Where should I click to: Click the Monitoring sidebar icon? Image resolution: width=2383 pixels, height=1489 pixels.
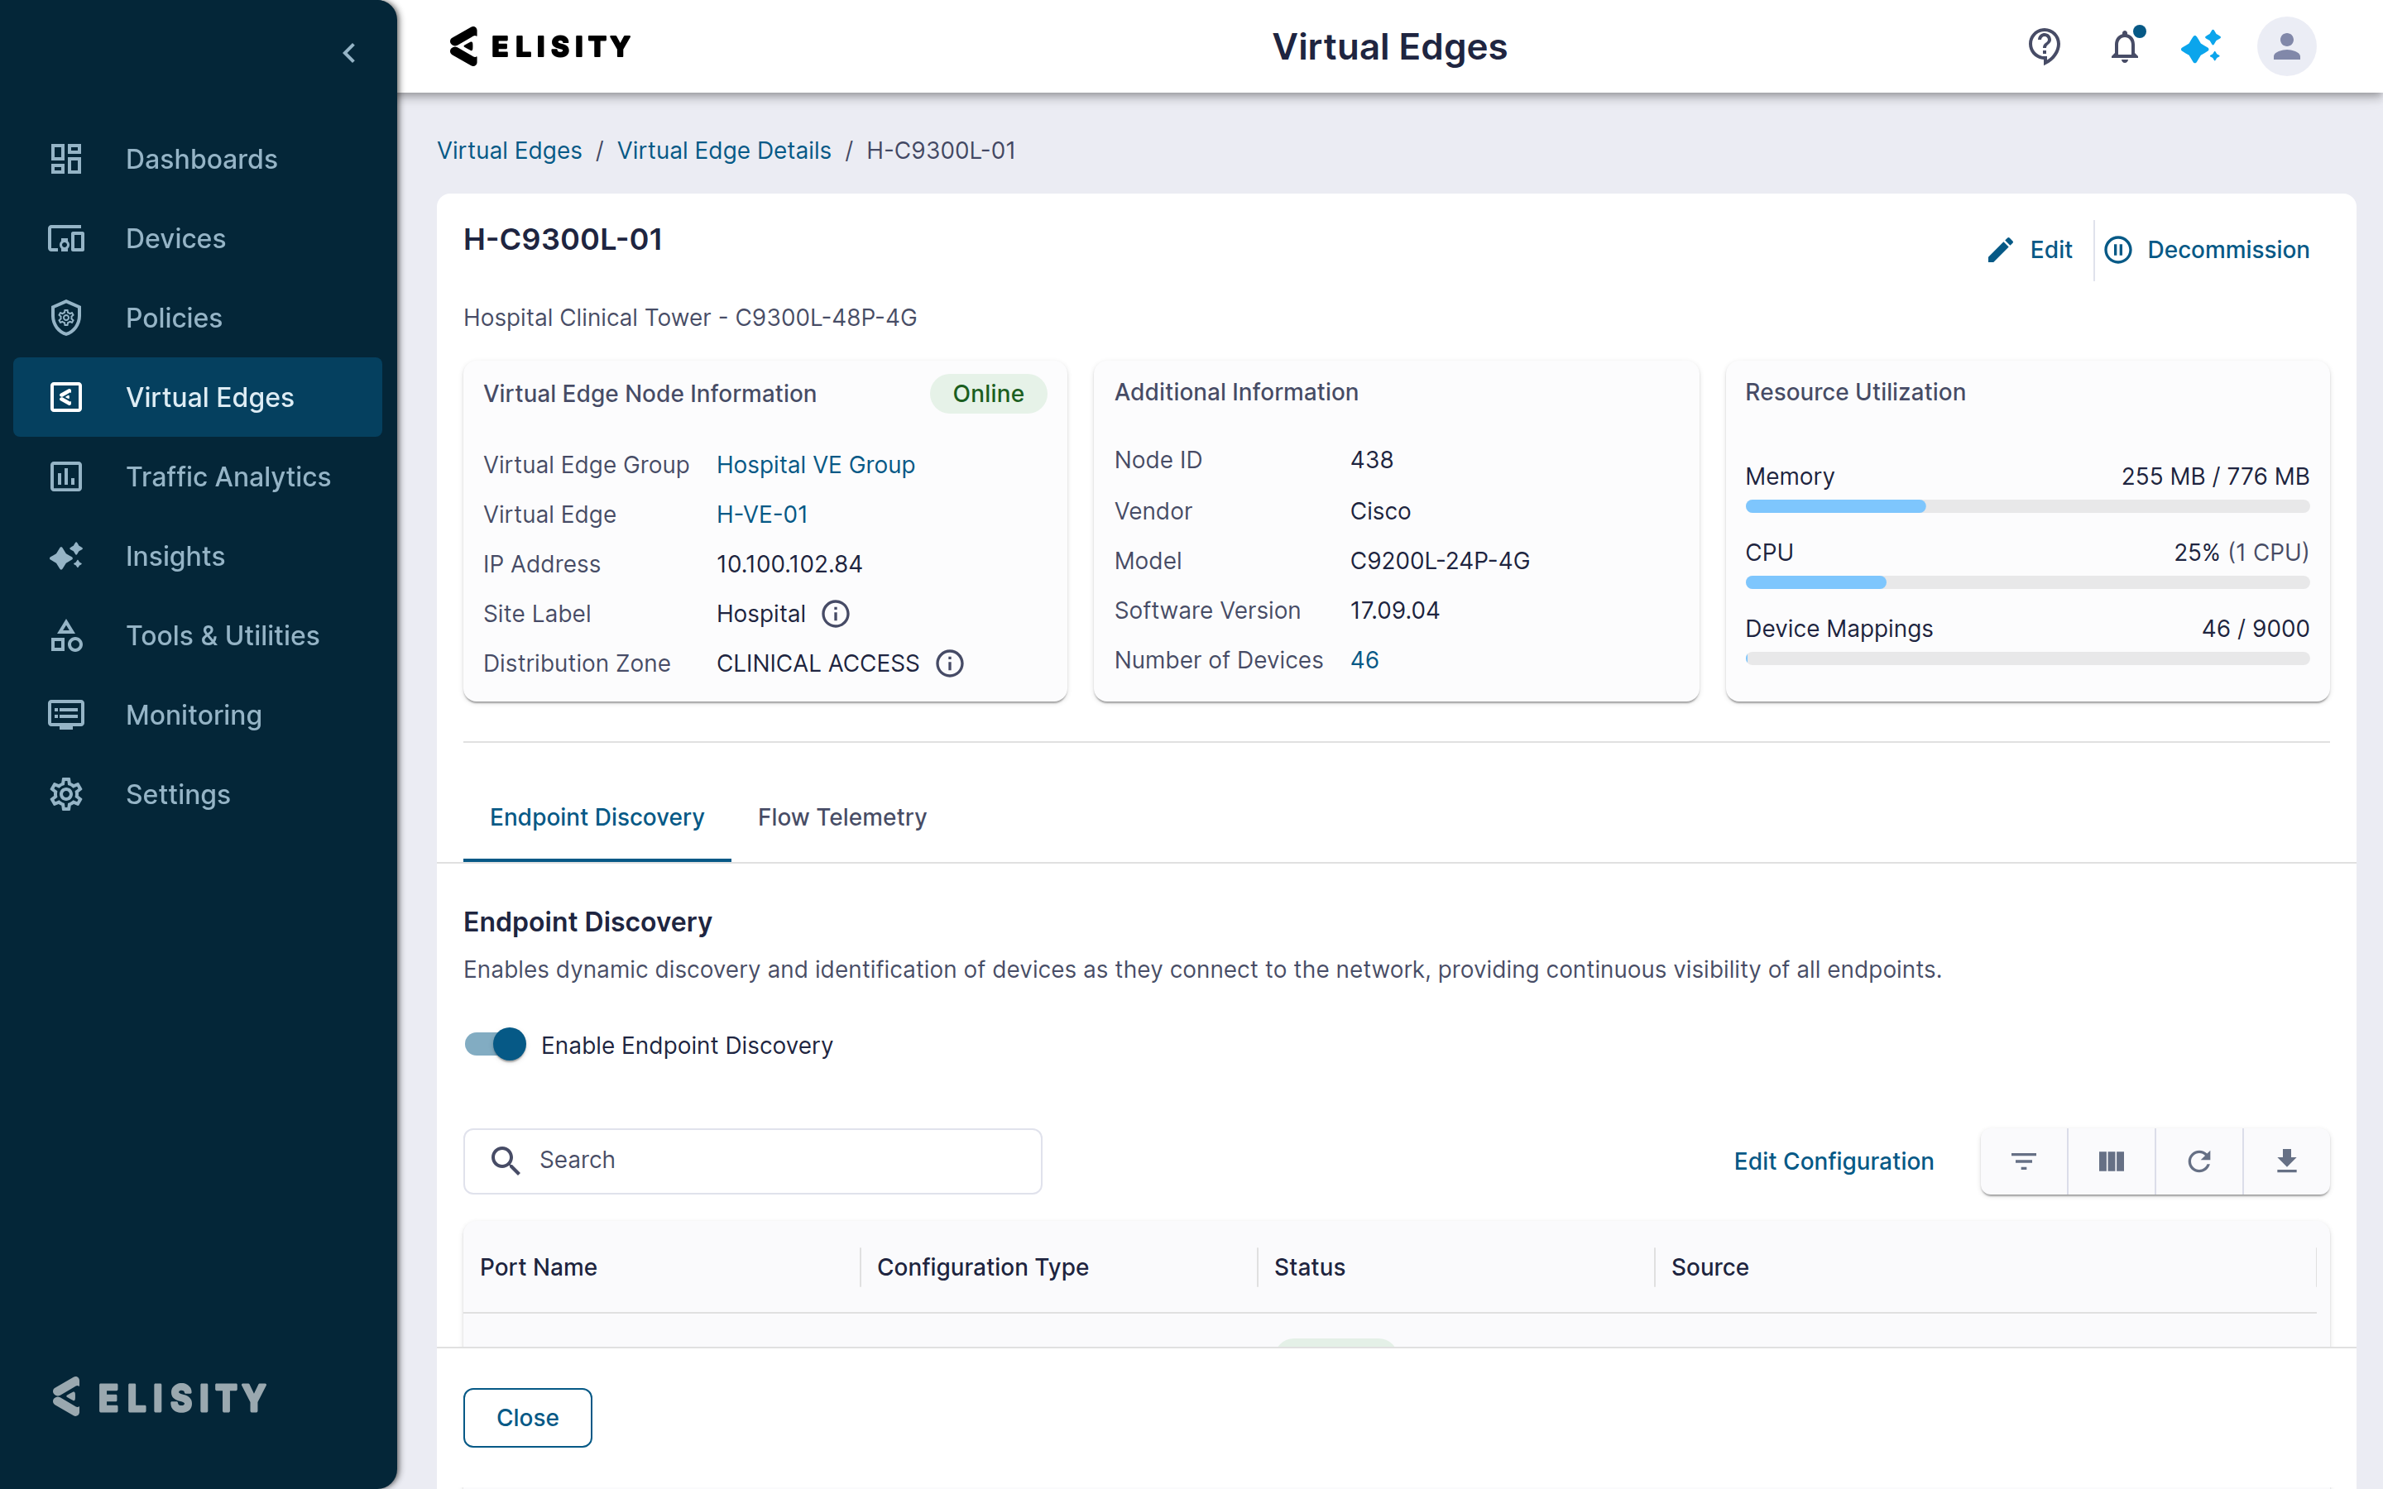pyautogui.click(x=66, y=714)
